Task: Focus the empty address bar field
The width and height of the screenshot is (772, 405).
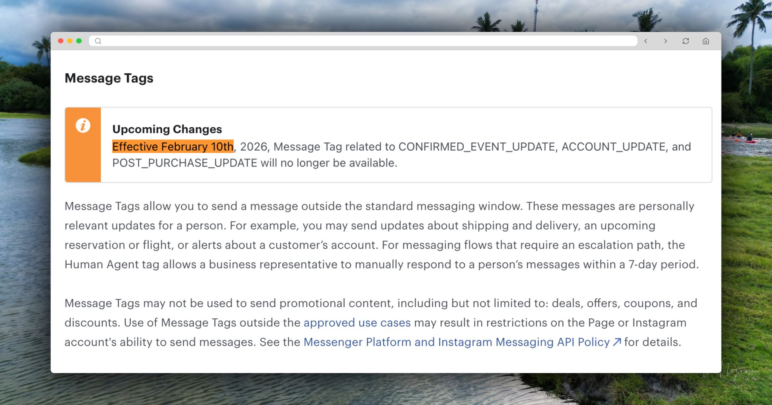Action: pyautogui.click(x=362, y=41)
